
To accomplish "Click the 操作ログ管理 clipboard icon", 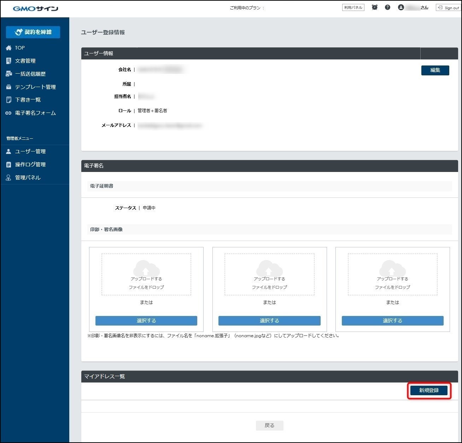I will 9,165.
